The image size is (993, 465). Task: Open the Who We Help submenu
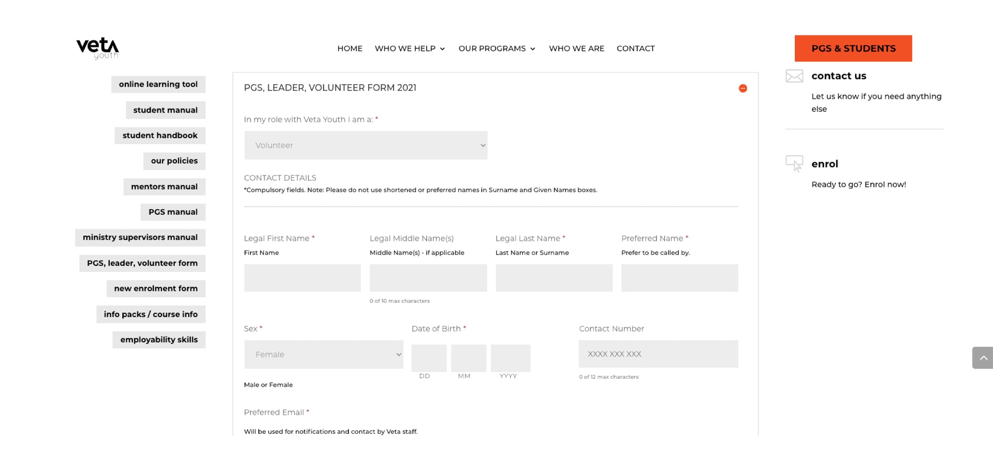(410, 48)
